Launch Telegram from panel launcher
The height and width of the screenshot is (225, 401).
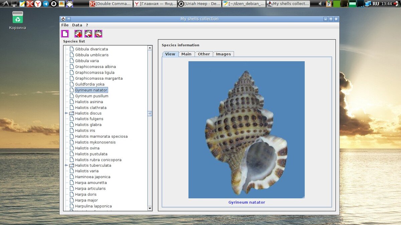(x=46, y=4)
